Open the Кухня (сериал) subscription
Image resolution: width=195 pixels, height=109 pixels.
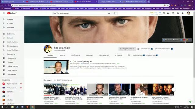coord(12,84)
